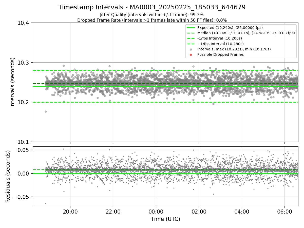
Task: Click the 'Jitter Quality' subtitle line
Action: pyautogui.click(x=152, y=15)
